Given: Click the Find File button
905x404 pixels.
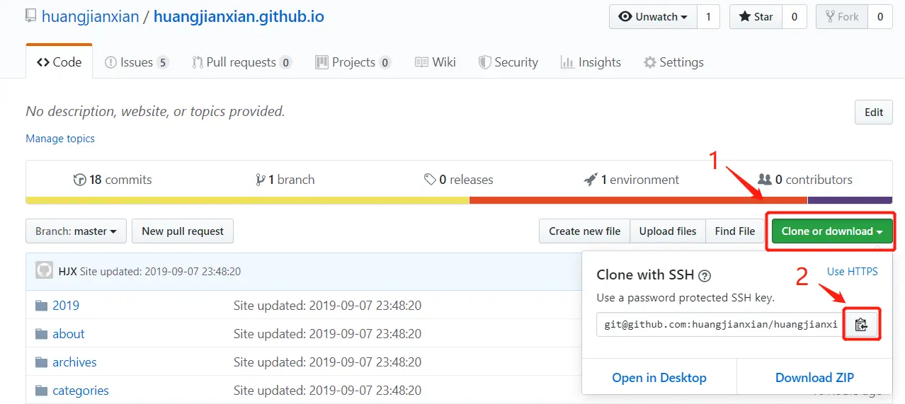Looking at the screenshot, I should point(735,231).
